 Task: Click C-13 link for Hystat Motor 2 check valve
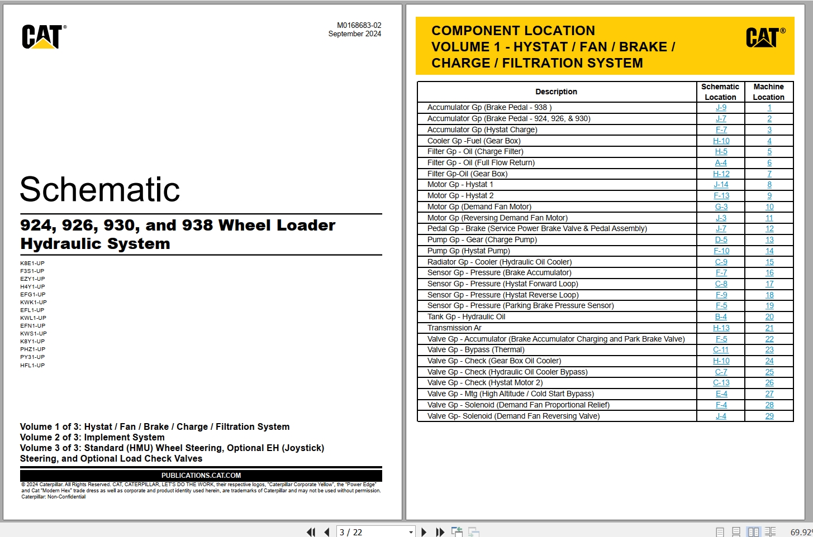coord(721,382)
